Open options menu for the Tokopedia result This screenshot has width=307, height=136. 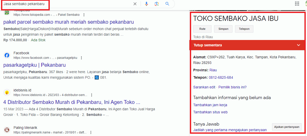pos(84,15)
